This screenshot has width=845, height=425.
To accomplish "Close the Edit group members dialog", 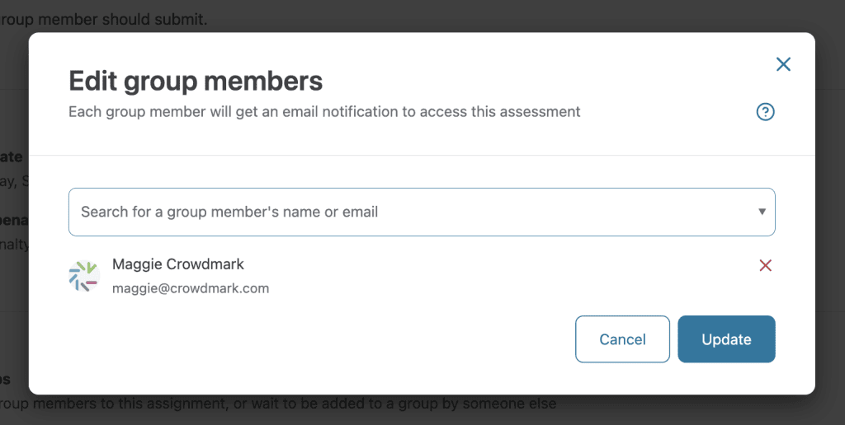I will coord(783,64).
